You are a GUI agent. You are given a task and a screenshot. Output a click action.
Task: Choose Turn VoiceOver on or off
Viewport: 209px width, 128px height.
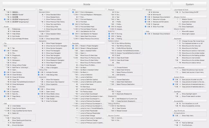190,104
